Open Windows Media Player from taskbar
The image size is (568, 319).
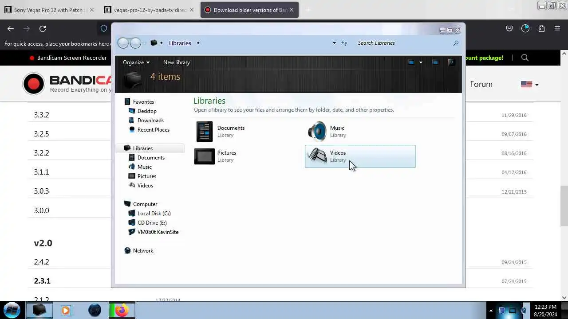(x=66, y=311)
